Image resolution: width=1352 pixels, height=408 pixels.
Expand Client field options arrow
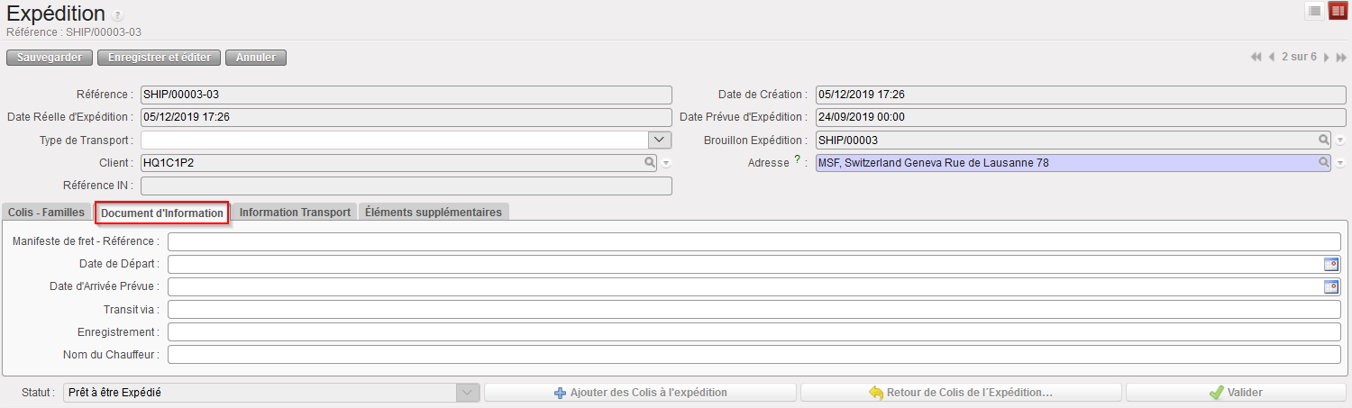point(667,164)
